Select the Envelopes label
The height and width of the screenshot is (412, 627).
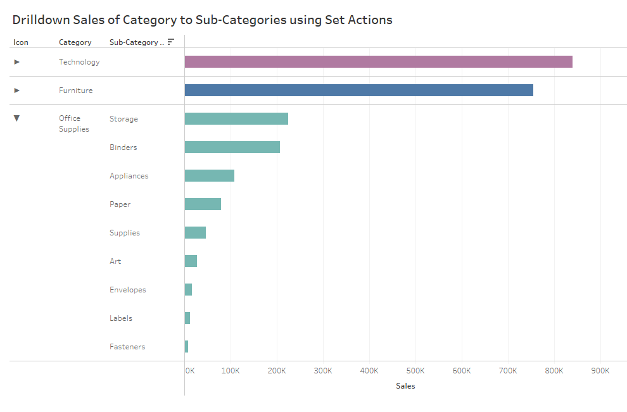127,290
